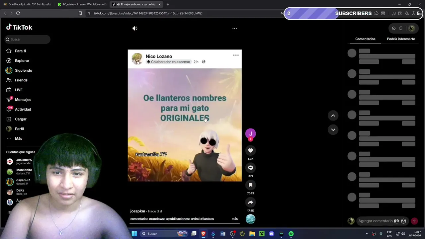Switch to the One Piece Episodio 536 tab
This screenshot has height=239, width=425.
click(x=27, y=4)
